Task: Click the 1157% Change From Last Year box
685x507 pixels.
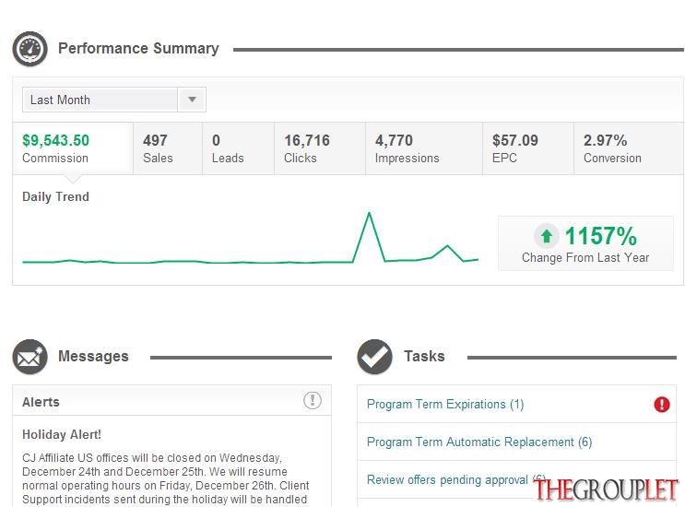Action: click(x=585, y=243)
